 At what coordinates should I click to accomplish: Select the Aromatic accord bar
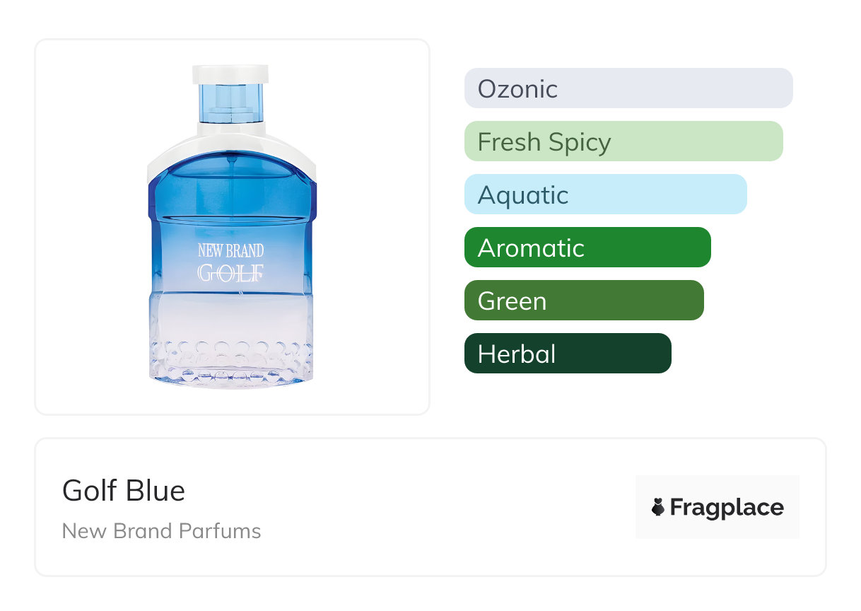(587, 248)
